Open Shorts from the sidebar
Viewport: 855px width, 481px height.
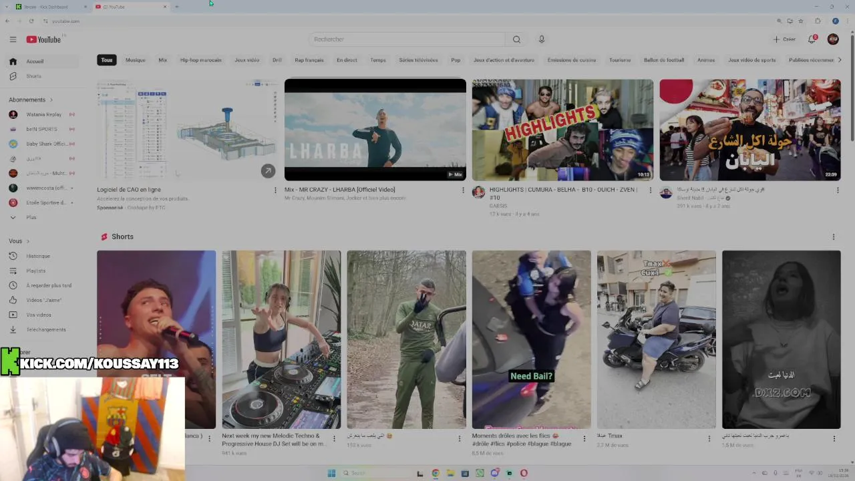coord(43,76)
